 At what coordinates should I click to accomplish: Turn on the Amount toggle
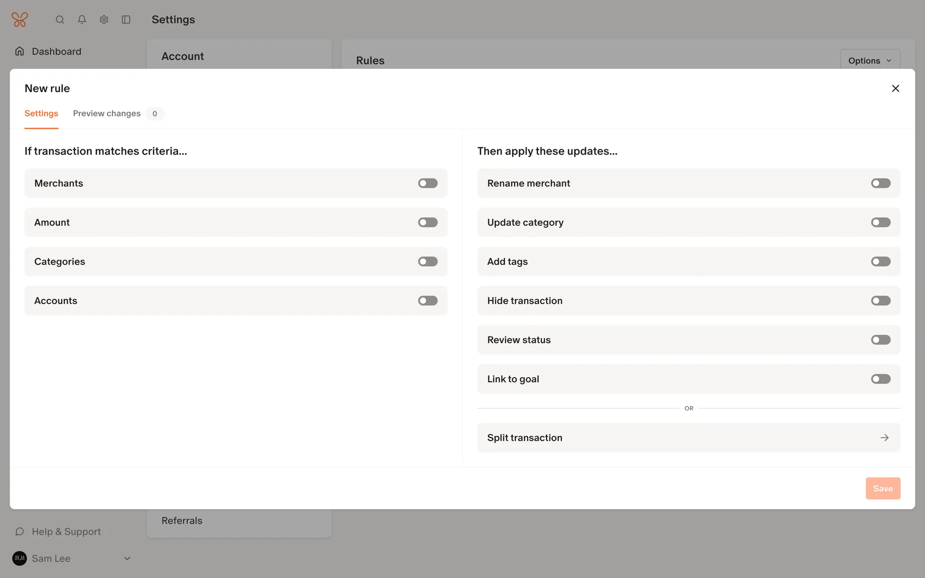click(x=427, y=223)
